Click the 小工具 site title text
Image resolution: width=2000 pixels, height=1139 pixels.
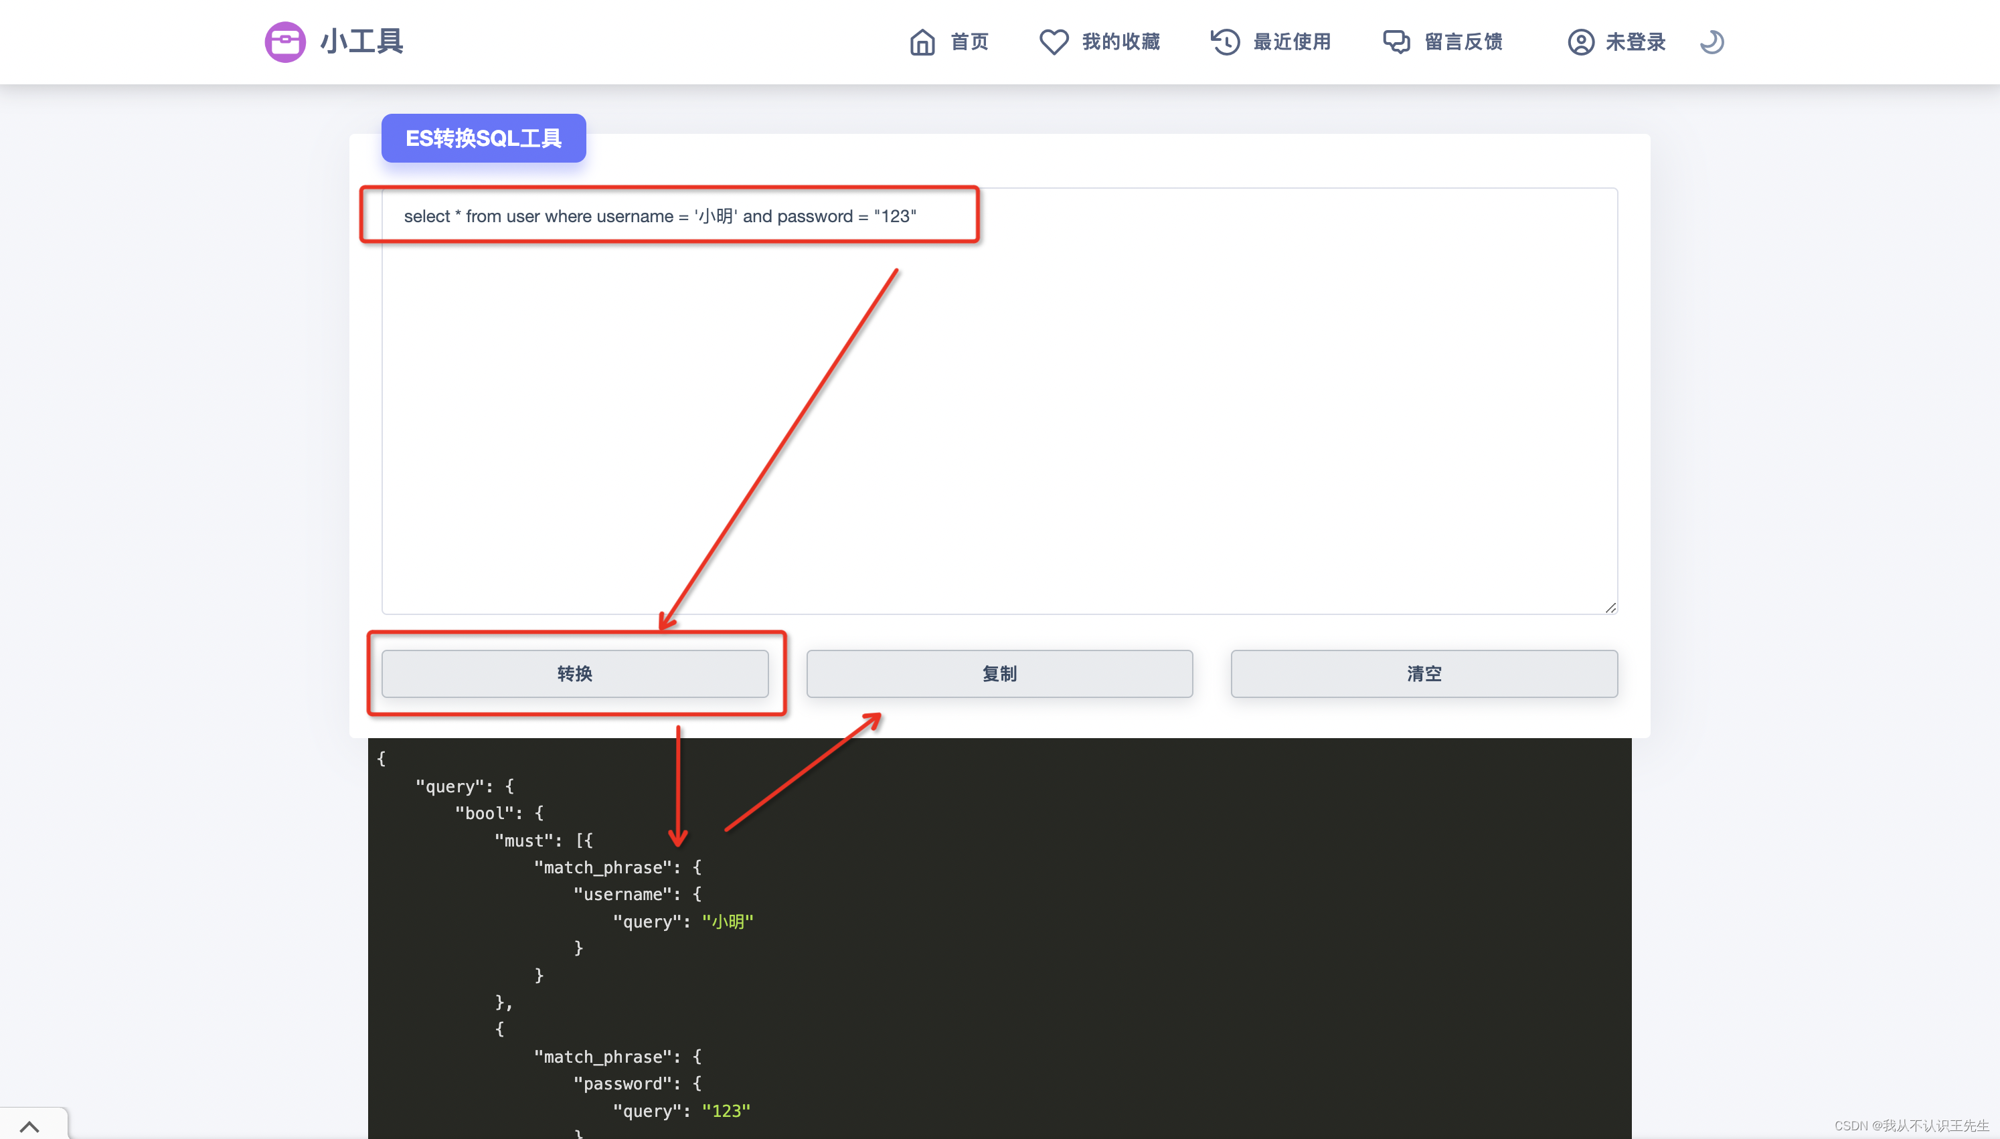coord(361,41)
